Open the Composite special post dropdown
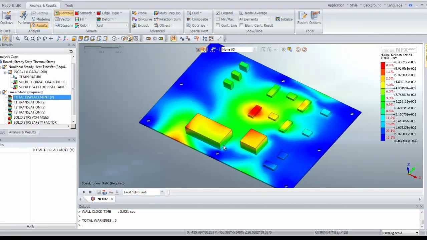Screen dimensions: 427x240 pyautogui.click(x=199, y=19)
